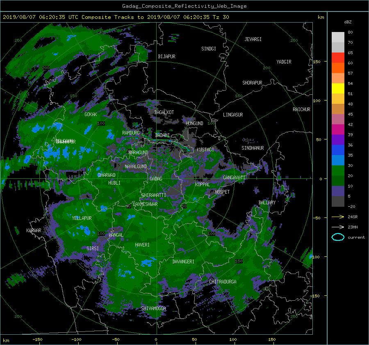
Task: Select the BIJAPUR city label
Action: [x=166, y=57]
